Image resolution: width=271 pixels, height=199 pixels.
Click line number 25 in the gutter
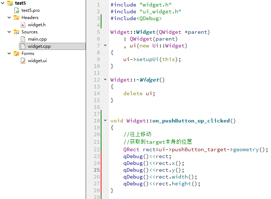pyautogui.click(x=97, y=170)
